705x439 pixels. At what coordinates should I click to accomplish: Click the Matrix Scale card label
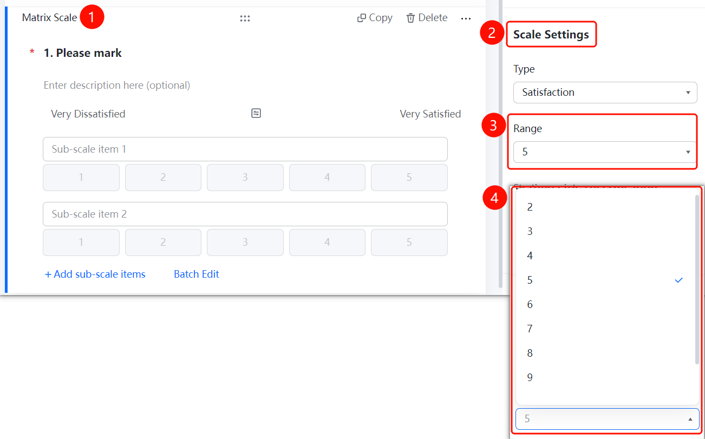click(x=50, y=18)
